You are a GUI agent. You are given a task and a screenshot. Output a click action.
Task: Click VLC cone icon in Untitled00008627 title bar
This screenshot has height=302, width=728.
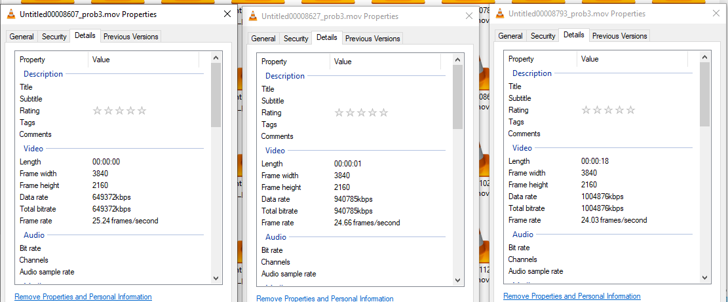[x=253, y=16]
